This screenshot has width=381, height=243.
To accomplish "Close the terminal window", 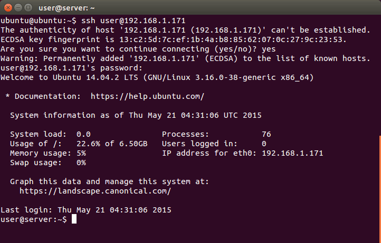I will pos(7,7).
